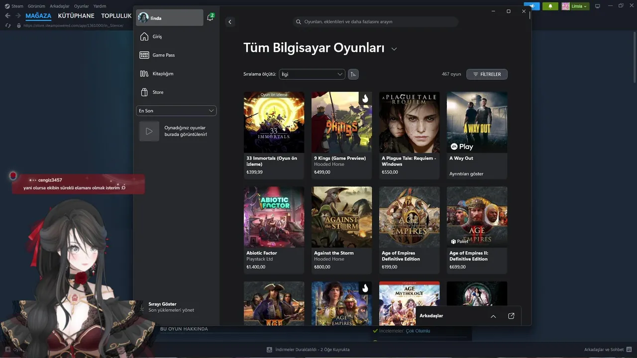Go back with Xbox back arrow

[x=229, y=22]
